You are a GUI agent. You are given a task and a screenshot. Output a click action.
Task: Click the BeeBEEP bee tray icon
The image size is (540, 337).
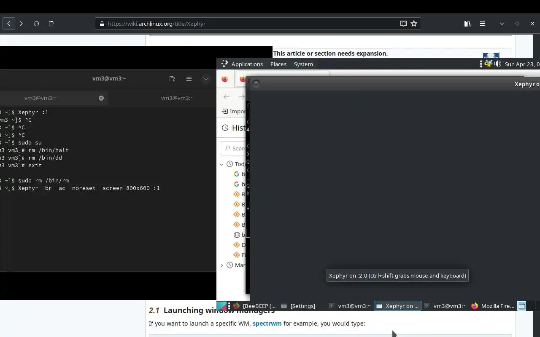(x=489, y=64)
